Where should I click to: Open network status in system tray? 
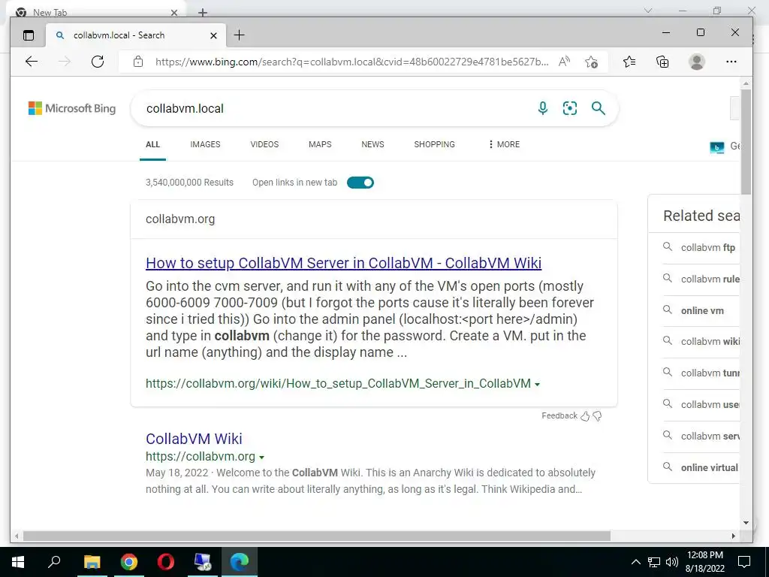pos(654,562)
